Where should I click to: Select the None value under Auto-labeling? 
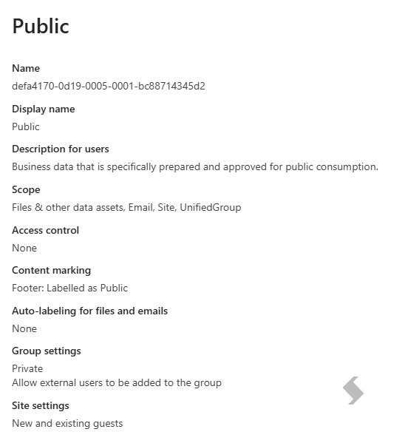[x=24, y=329]
